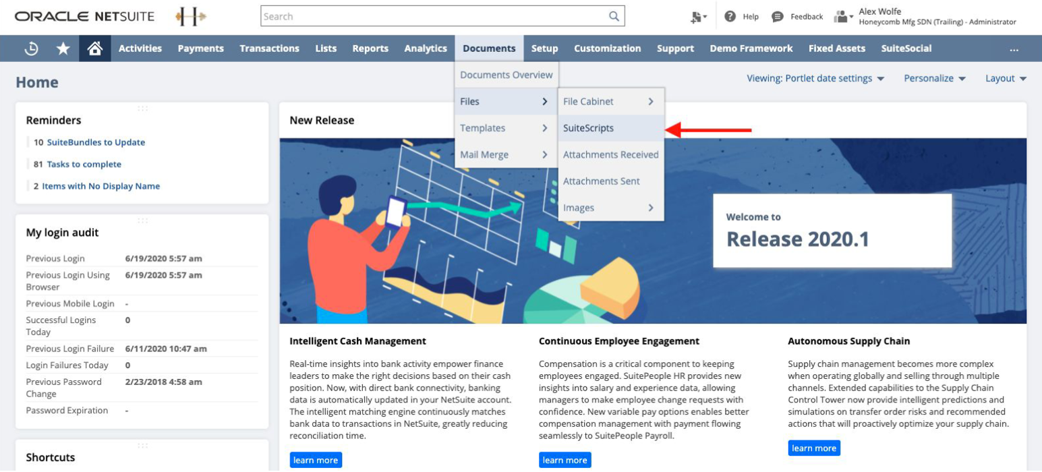The image size is (1042, 472).
Task: Open the Activities menu
Action: point(140,49)
